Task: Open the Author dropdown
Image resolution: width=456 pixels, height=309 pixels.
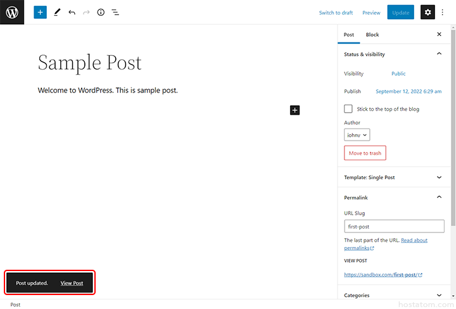Action: pyautogui.click(x=357, y=135)
